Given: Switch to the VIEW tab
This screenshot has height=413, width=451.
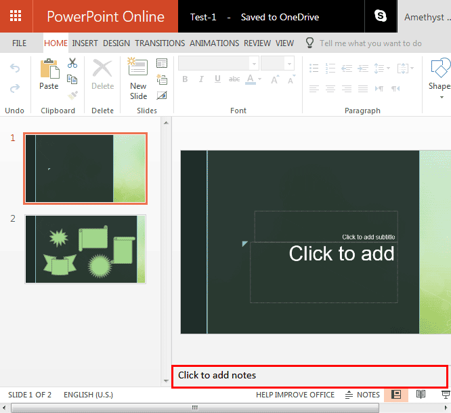Looking at the screenshot, I should click(284, 43).
